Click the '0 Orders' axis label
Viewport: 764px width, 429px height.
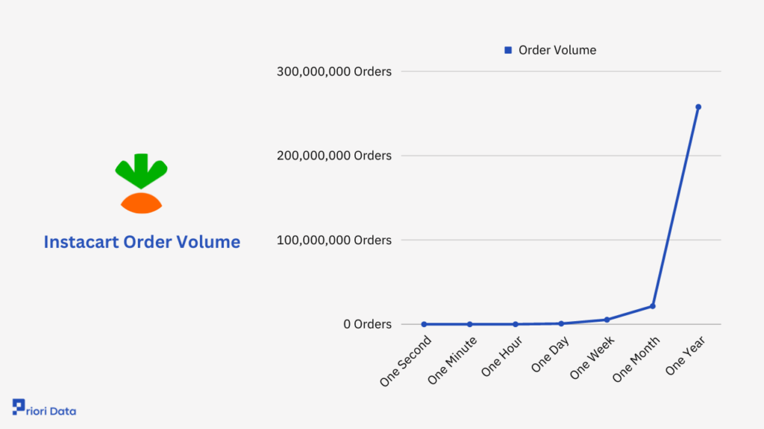367,324
